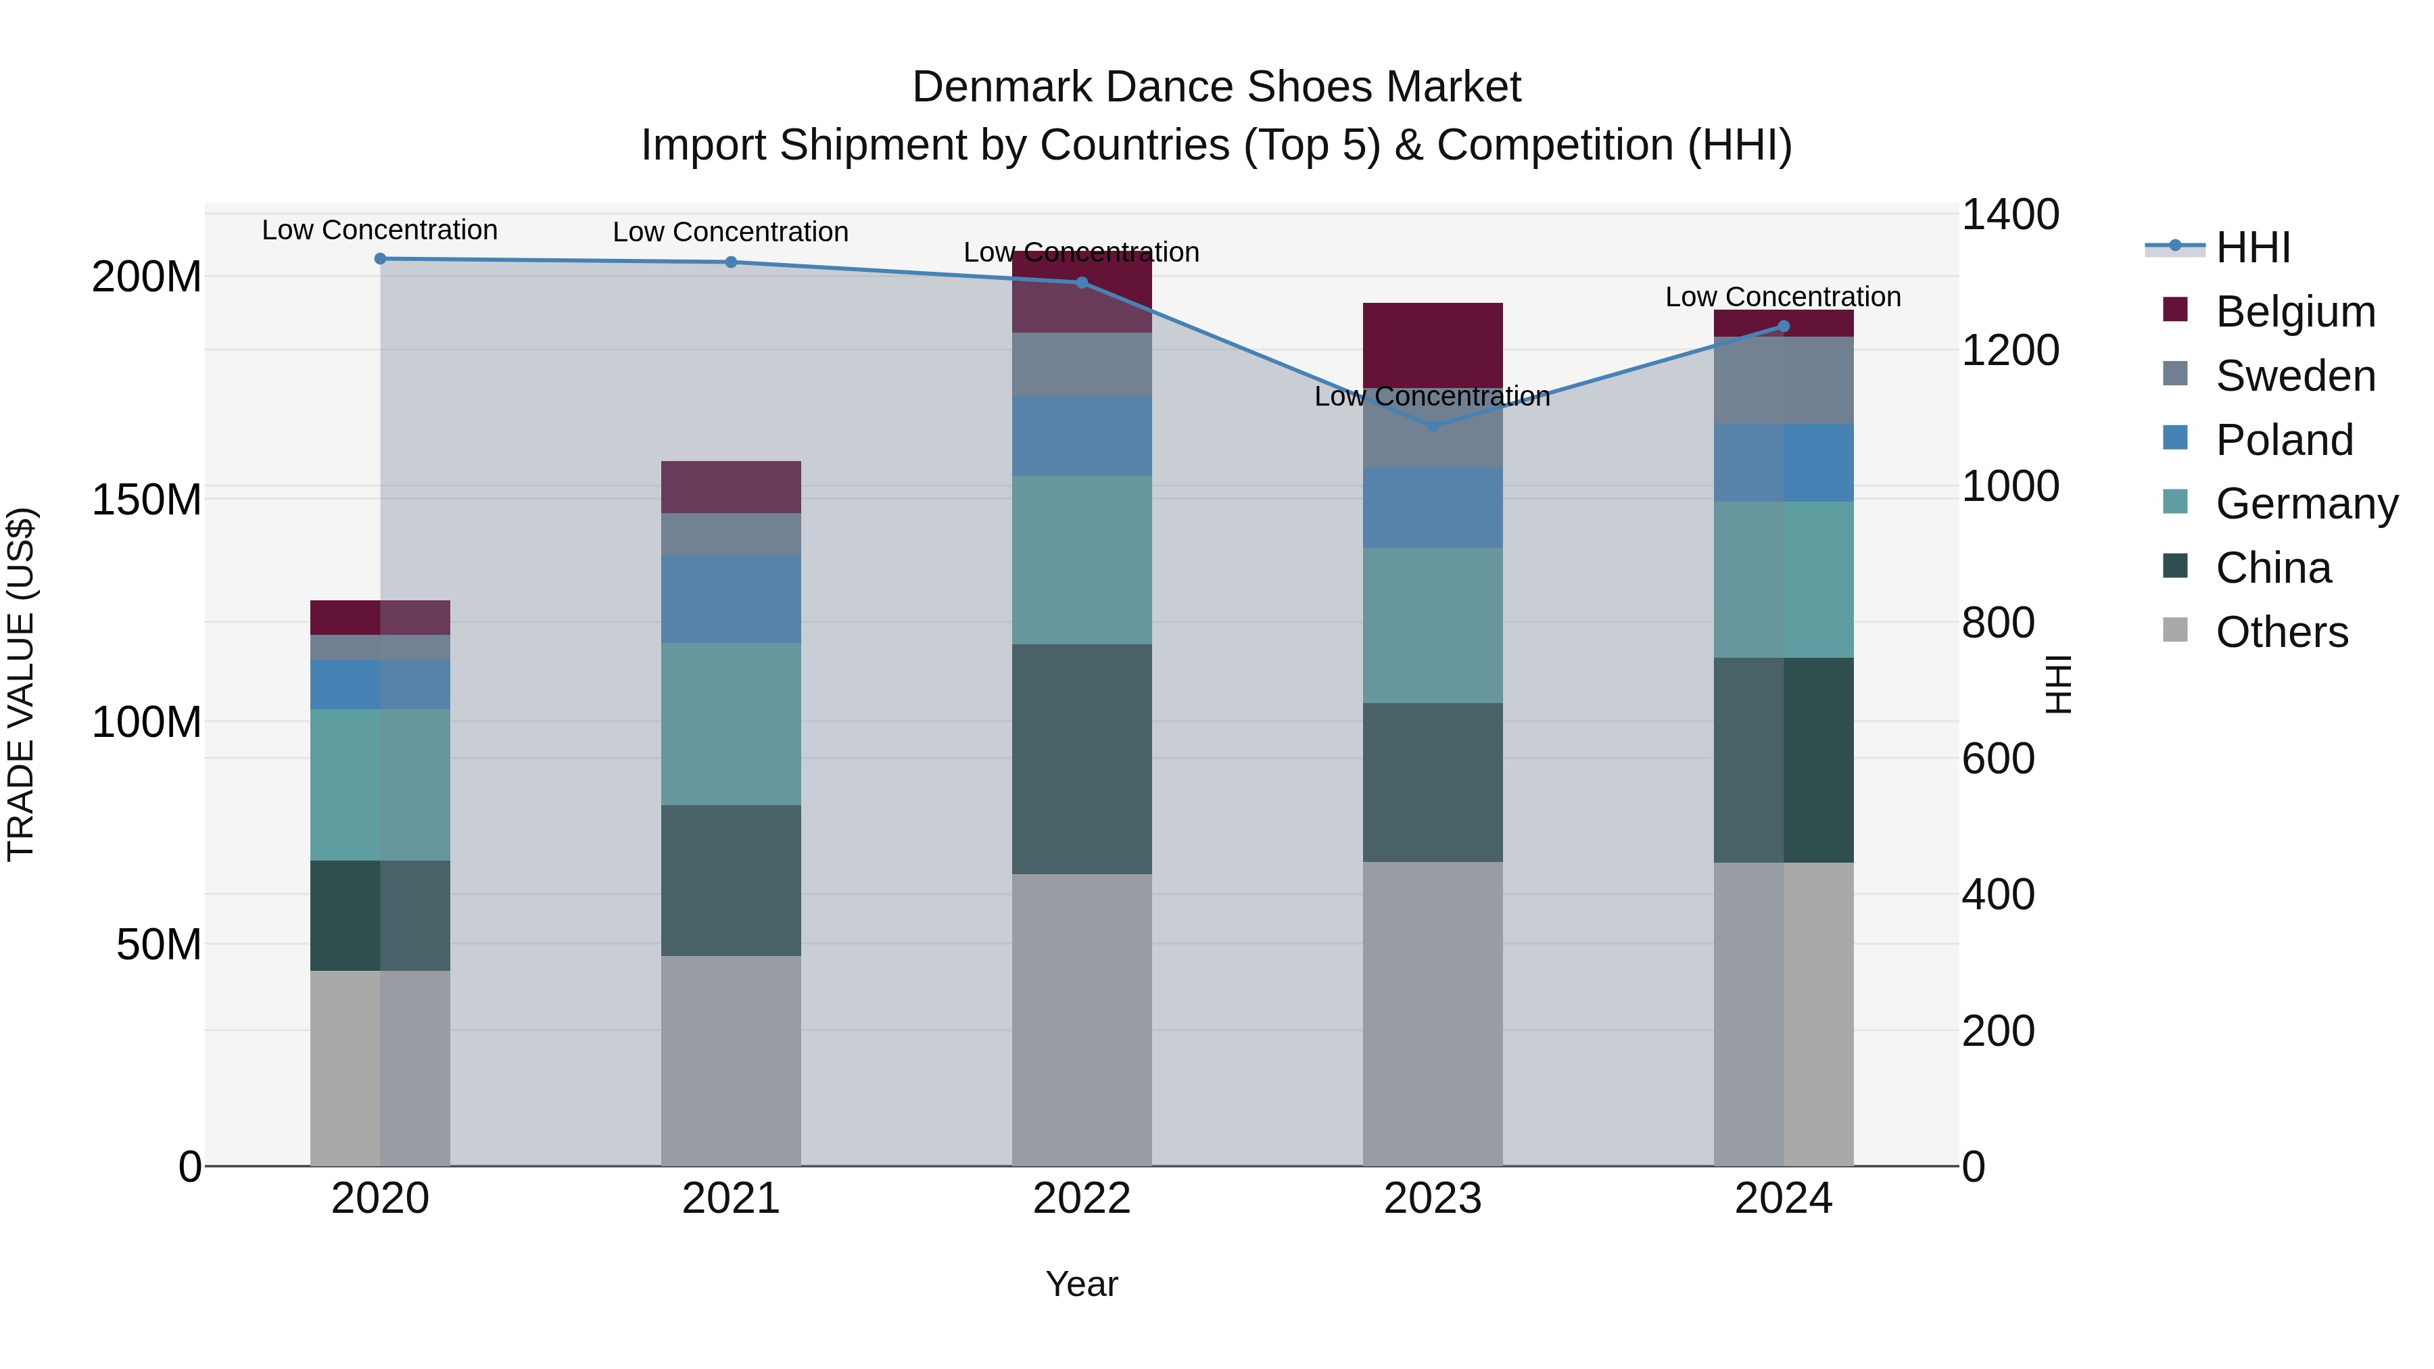
Task: Click the HHI line marker for 2024
Action: 1783,327
